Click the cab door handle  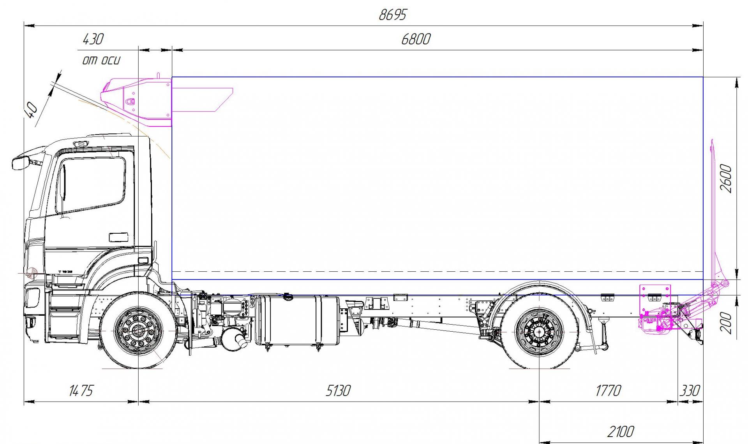pos(118,237)
